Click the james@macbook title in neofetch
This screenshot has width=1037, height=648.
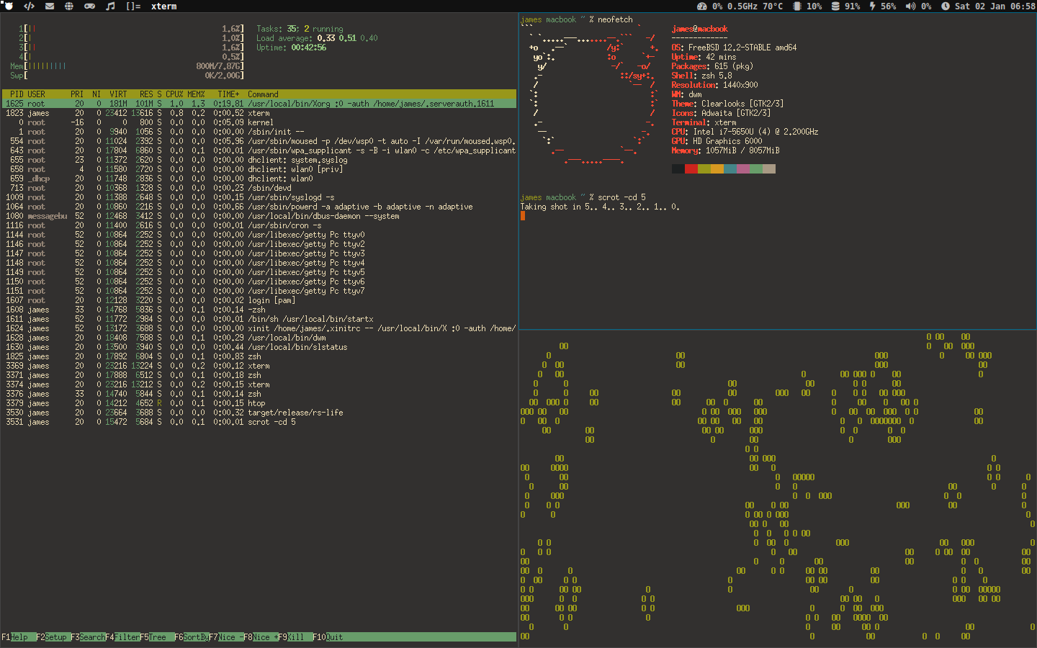coord(699,29)
